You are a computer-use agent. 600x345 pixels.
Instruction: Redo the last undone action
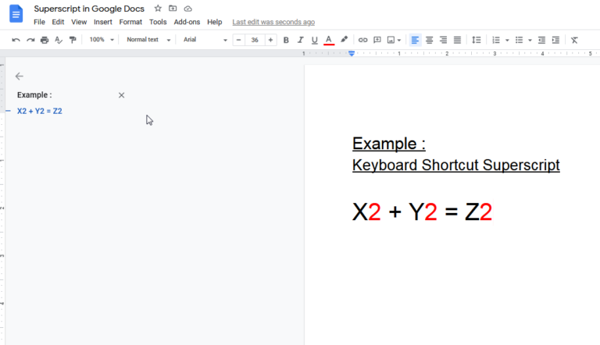tap(30, 40)
